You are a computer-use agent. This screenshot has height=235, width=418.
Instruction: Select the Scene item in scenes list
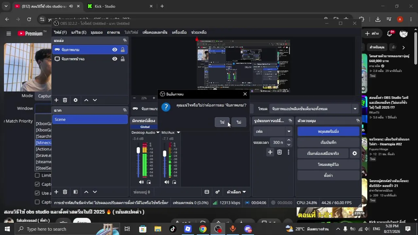[90, 119]
